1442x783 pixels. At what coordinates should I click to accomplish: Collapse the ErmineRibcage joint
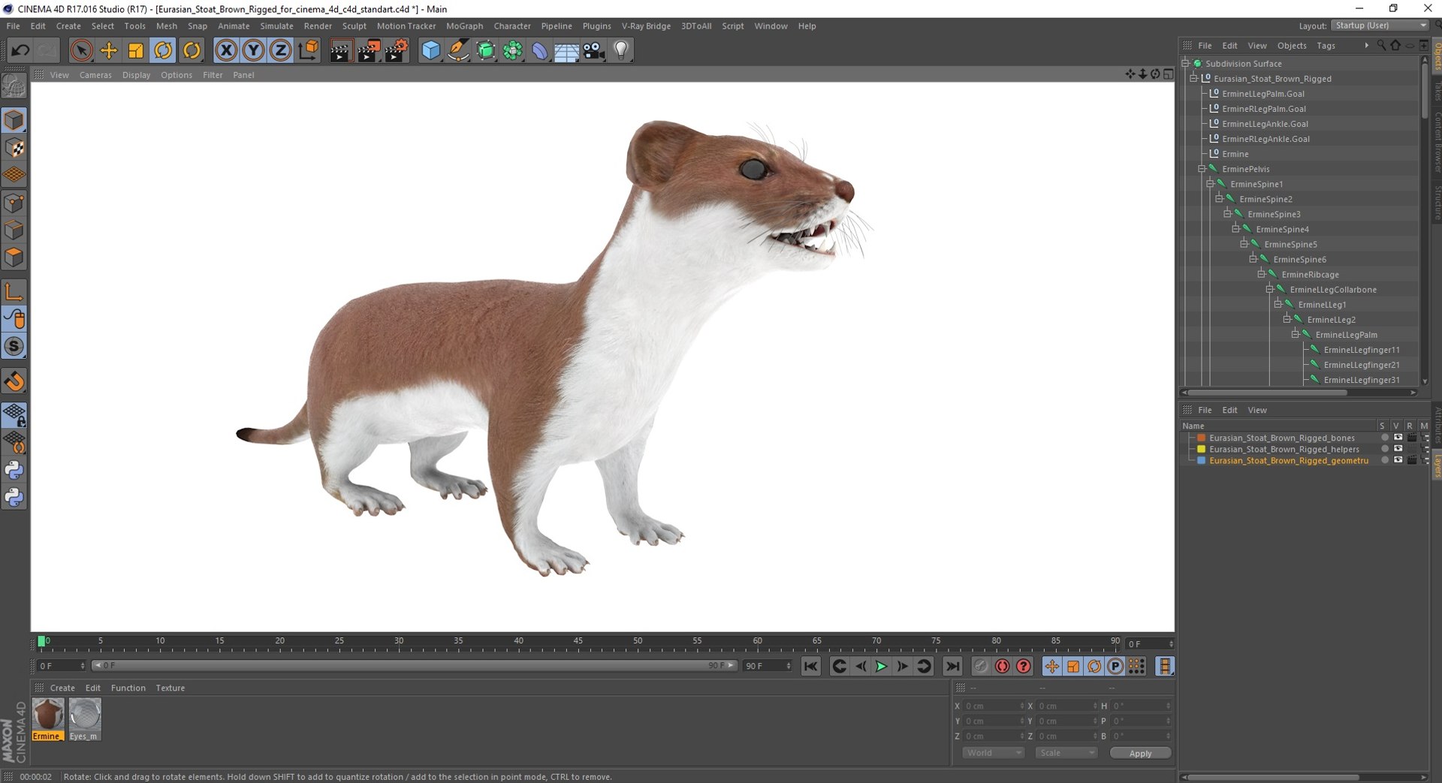1261,273
